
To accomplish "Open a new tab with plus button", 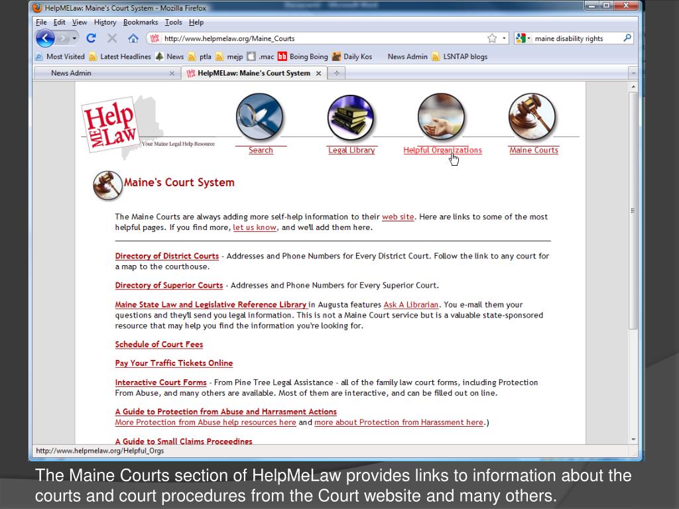I will [336, 73].
